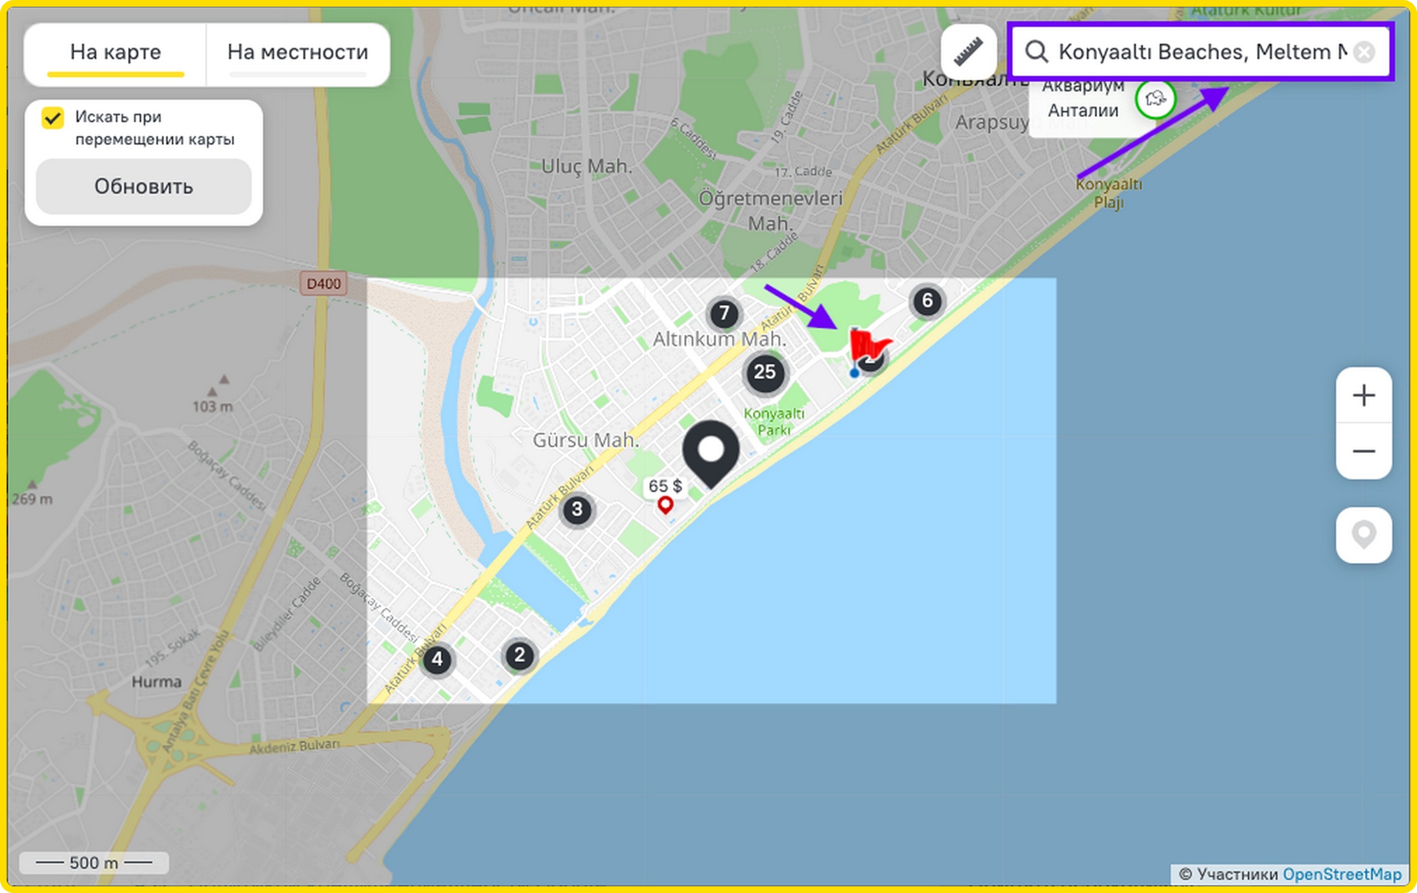Expand the cluster marker numbered 7
The height and width of the screenshot is (893, 1417).
pos(724,313)
